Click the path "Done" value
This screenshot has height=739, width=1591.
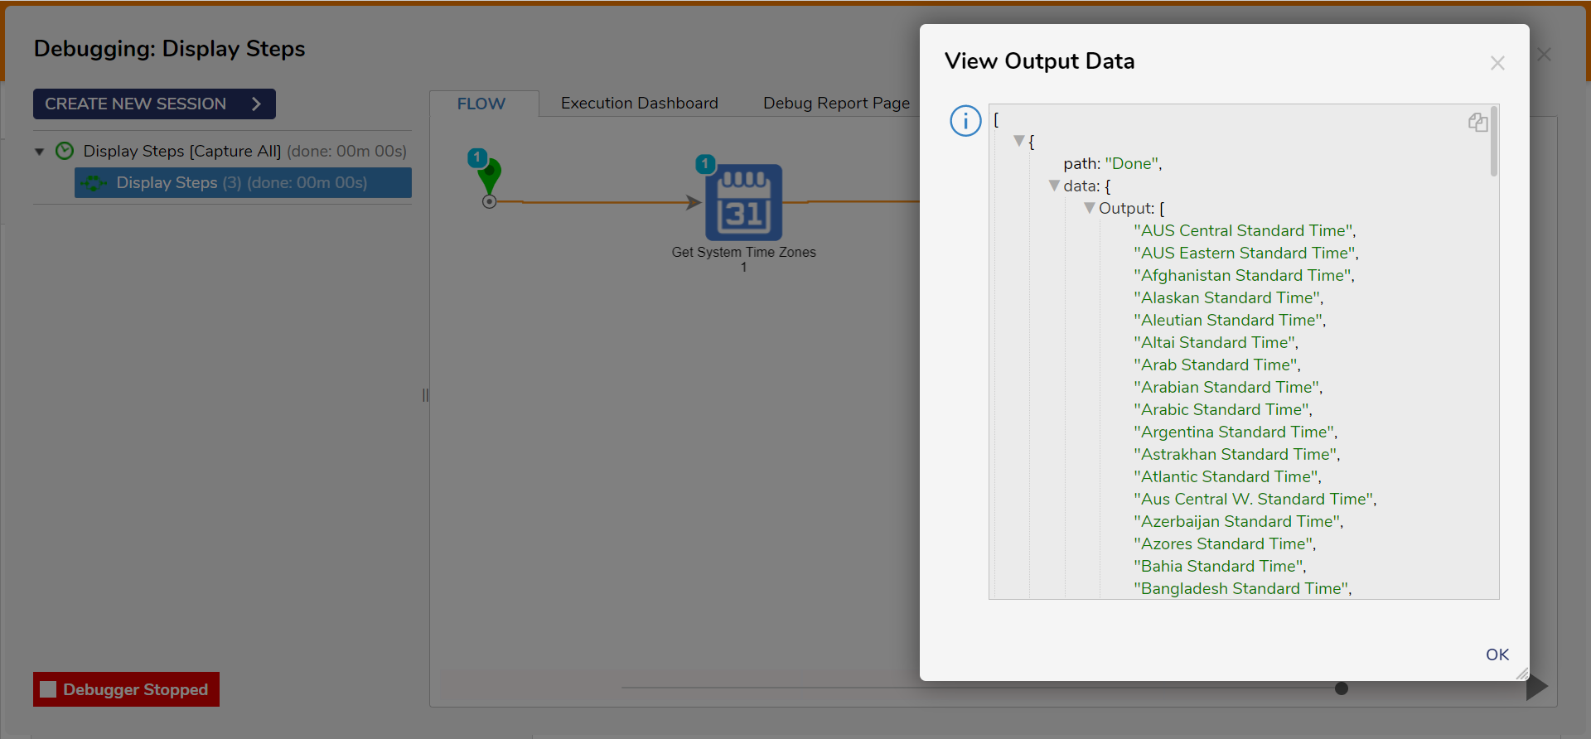click(x=1131, y=163)
